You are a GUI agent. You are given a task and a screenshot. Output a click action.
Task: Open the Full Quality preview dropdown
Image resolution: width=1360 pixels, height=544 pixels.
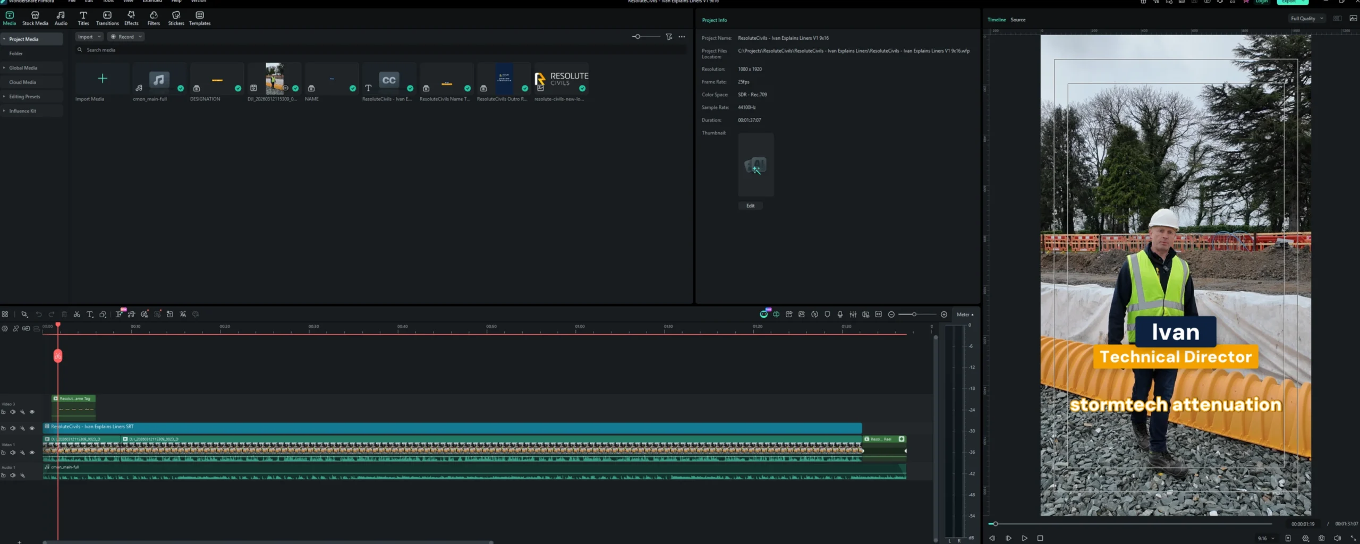[1306, 19]
